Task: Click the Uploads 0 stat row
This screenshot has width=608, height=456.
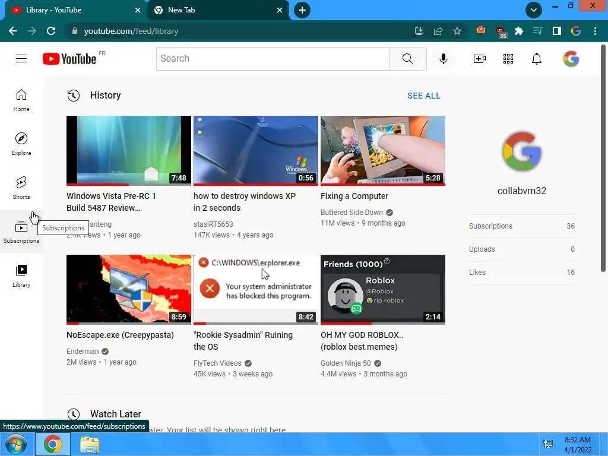Action: pos(521,249)
